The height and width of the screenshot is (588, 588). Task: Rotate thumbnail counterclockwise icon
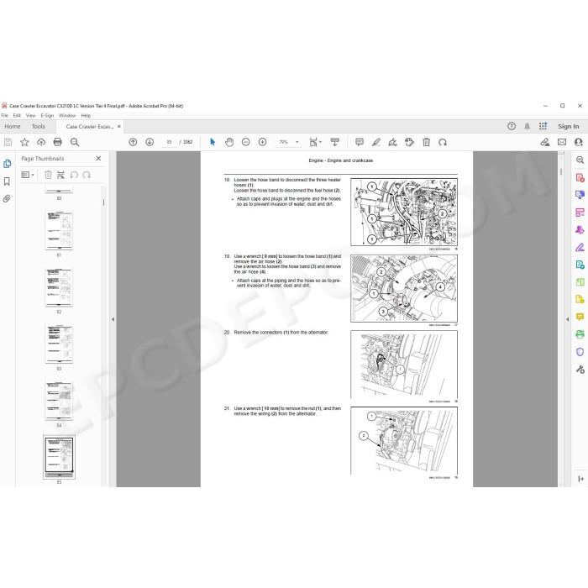click(x=74, y=175)
